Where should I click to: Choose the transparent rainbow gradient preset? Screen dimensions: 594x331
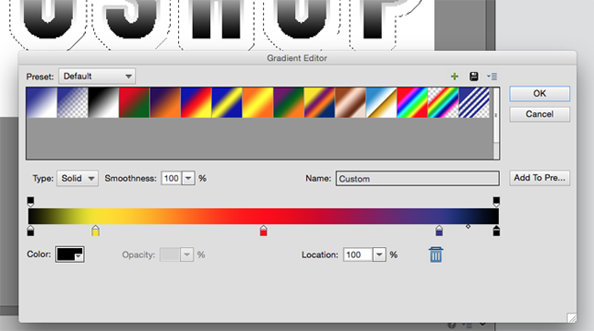(443, 102)
